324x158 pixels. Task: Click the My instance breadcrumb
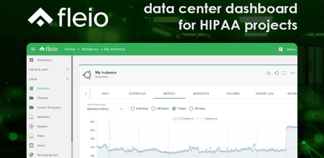(115, 49)
